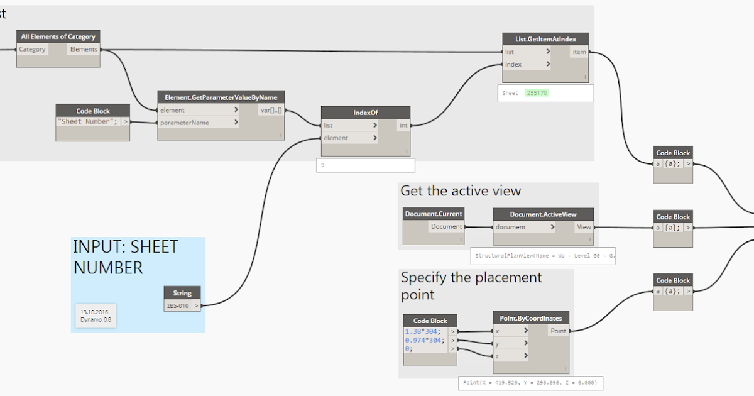The height and width of the screenshot is (396, 754).
Task: Click the int output port of the IndexOf node
Action: point(403,125)
